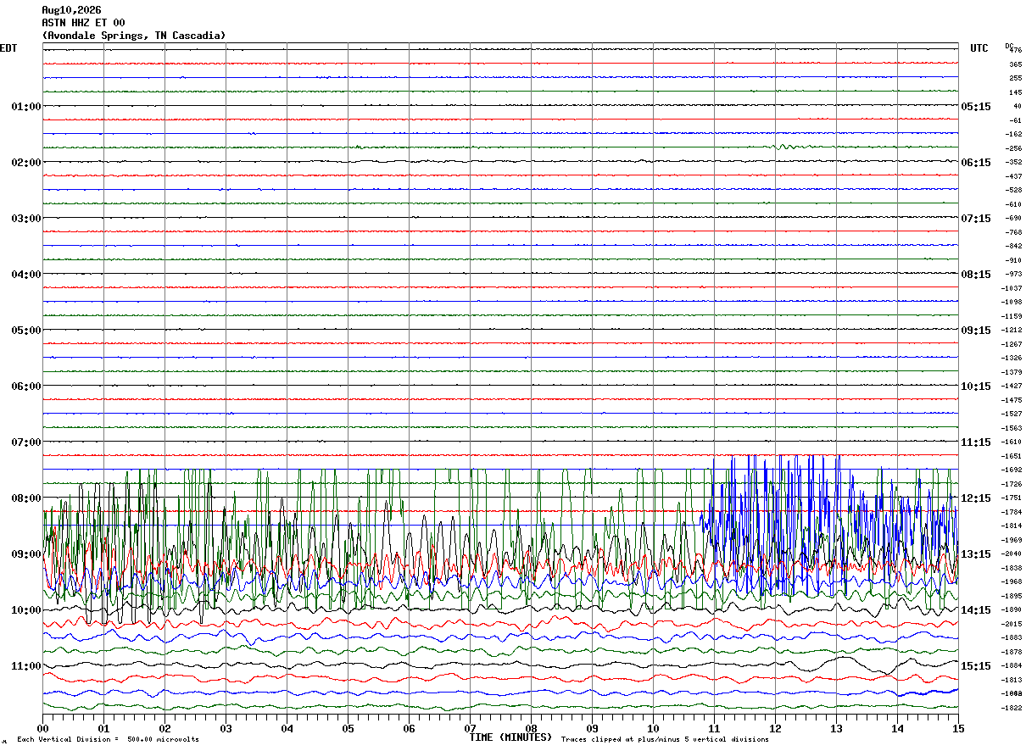Click the "05:15" UTC time label
Image resolution: width=1026 pixels, height=751 pixels.
pos(975,107)
